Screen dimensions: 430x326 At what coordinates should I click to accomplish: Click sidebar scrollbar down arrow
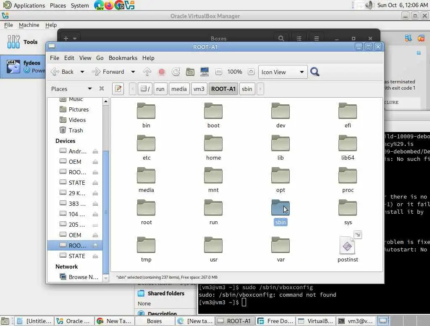106,278
